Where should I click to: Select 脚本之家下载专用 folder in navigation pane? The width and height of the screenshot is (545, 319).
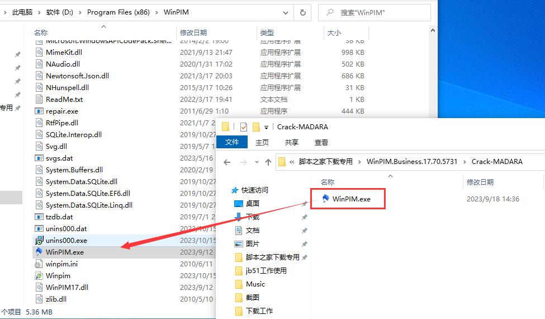(x=273, y=257)
